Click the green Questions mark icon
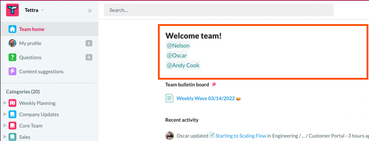Viewport: 369px width, 141px height. 12,58
